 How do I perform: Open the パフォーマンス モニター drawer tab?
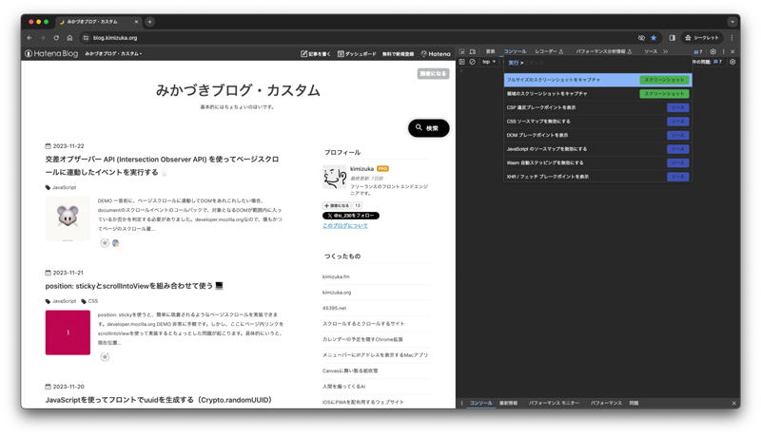tap(555, 403)
